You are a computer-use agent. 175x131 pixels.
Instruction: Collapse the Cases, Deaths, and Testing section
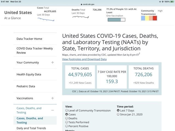coord(52,110)
